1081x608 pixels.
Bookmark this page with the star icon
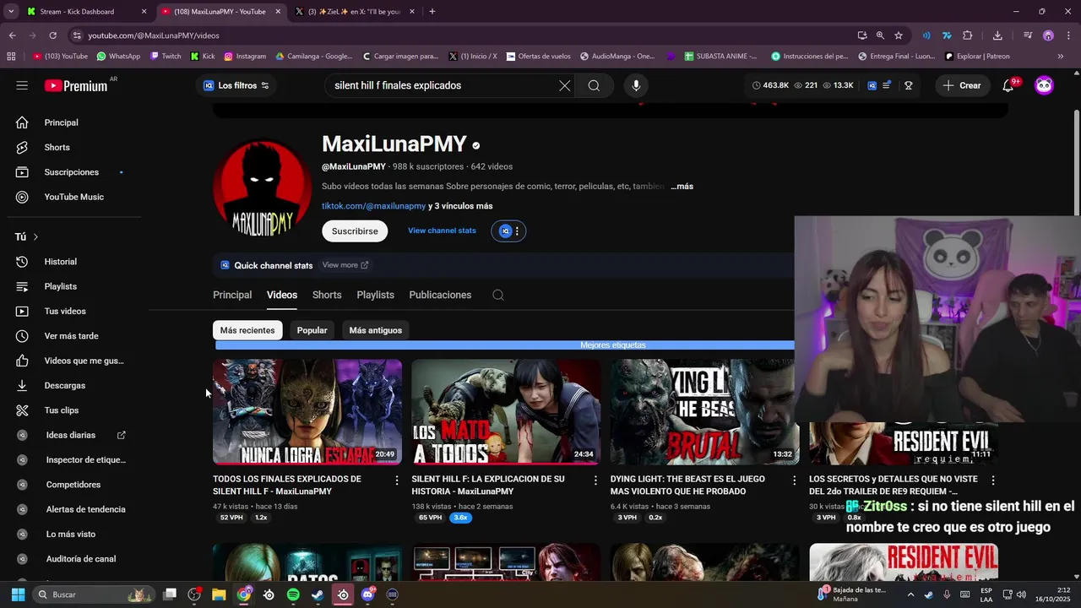899,35
